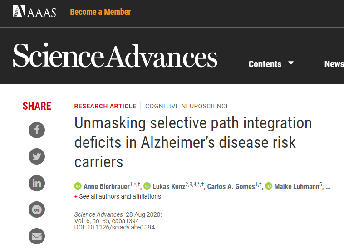Open the News menu item

[334, 64]
